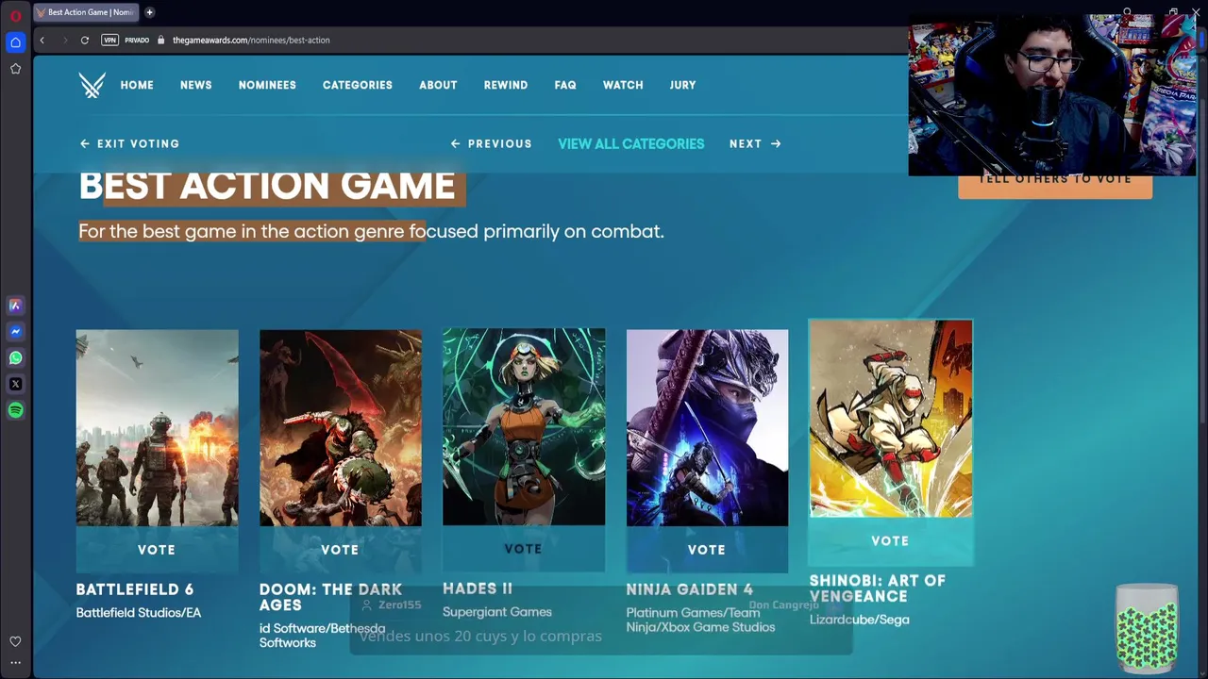The image size is (1208, 679).
Task: Open the JURY nav item
Action: (x=682, y=85)
